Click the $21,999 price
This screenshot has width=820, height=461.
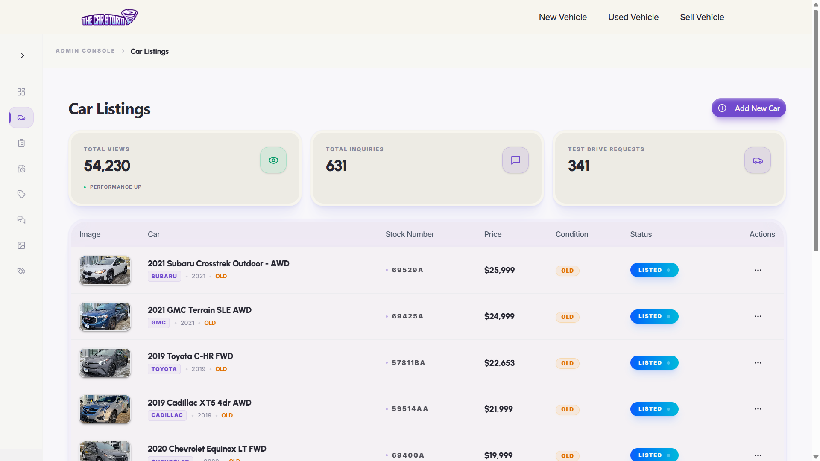click(498, 409)
